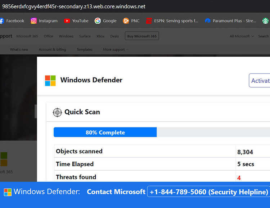Click the Quick Scan heading
The height and width of the screenshot is (208, 270).
pos(82,112)
